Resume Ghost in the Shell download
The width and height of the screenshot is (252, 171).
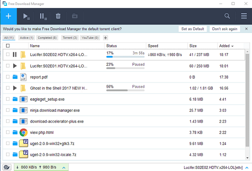coord(15,88)
